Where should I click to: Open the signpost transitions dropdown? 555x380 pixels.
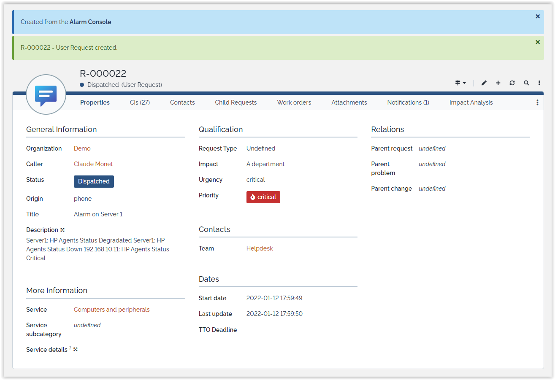click(460, 83)
